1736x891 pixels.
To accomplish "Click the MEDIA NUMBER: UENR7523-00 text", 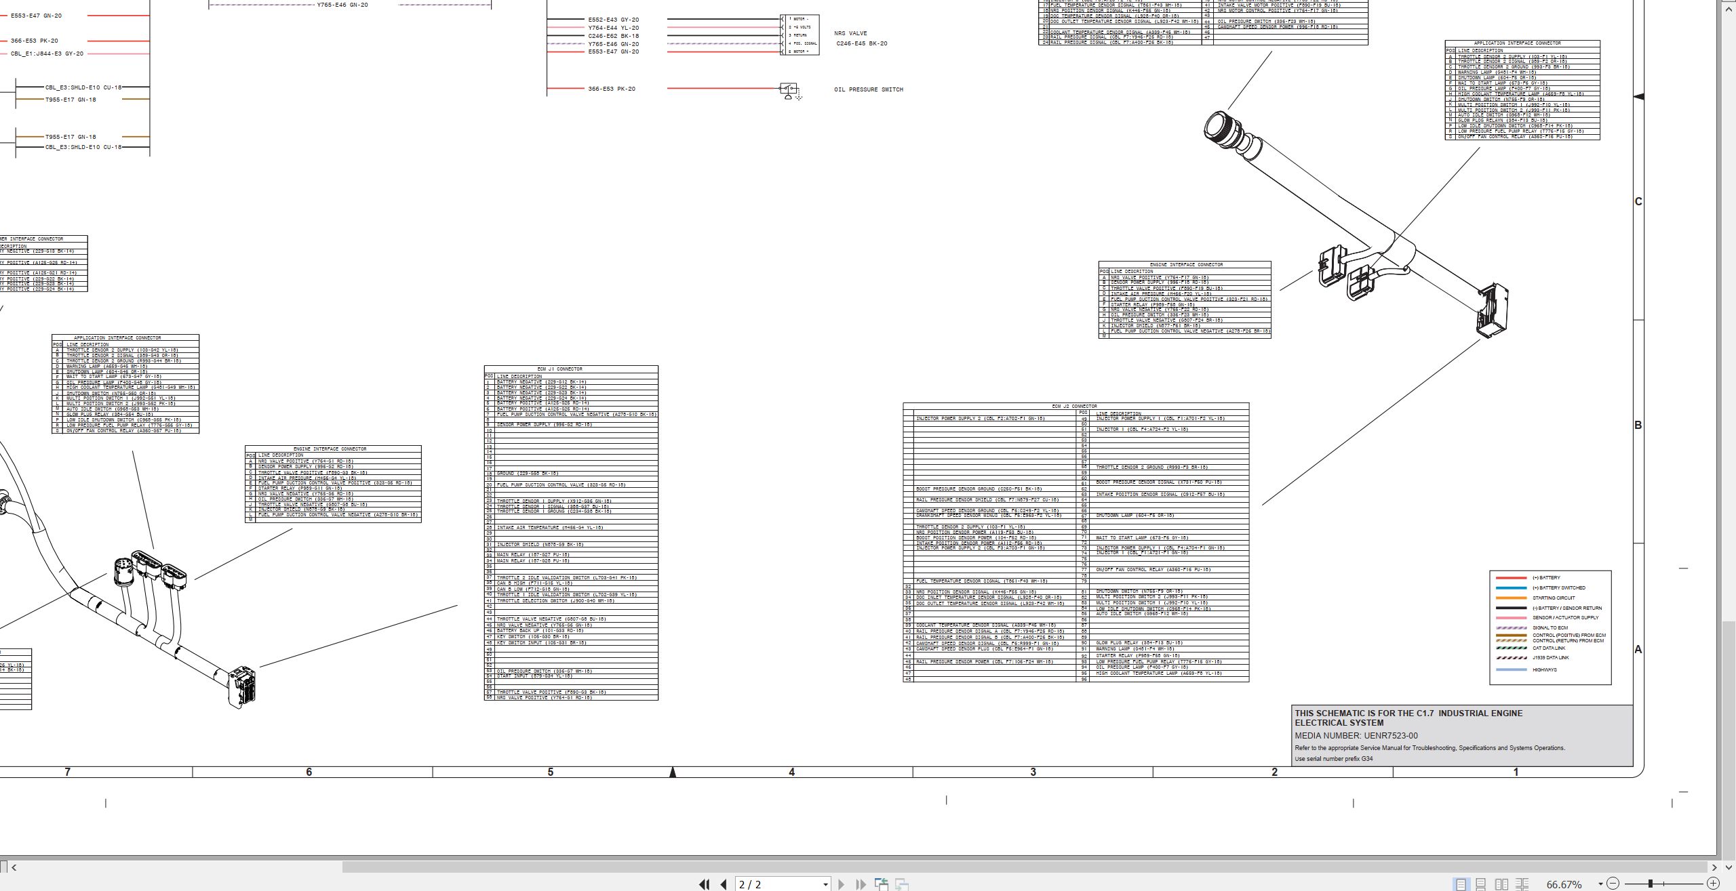I will pos(1356,736).
